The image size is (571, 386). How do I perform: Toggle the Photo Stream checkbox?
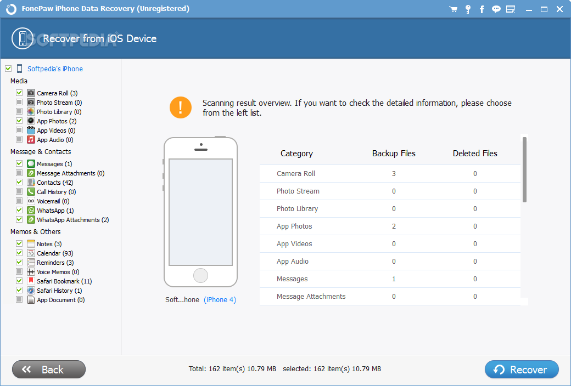pyautogui.click(x=19, y=102)
